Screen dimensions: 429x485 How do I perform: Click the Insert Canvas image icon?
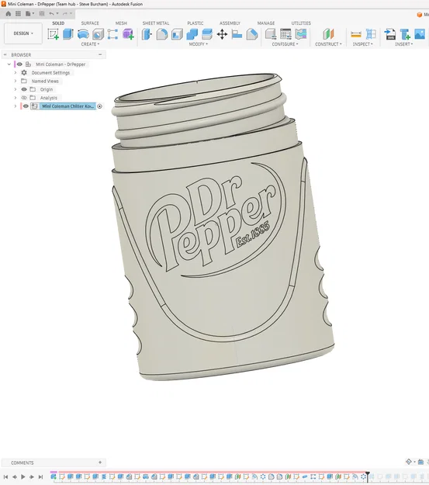[420, 34]
